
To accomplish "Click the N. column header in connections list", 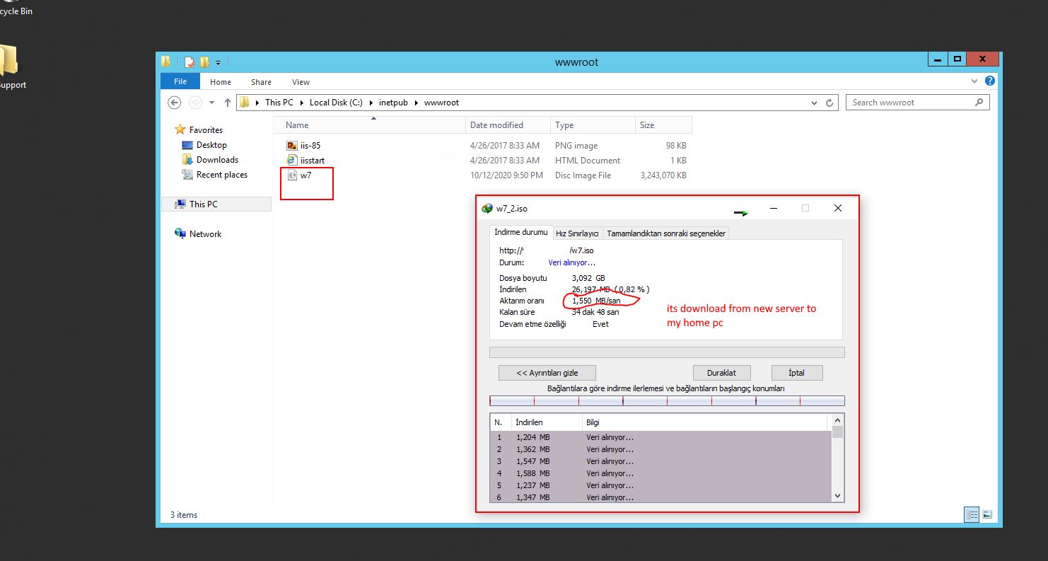I will coord(501,422).
